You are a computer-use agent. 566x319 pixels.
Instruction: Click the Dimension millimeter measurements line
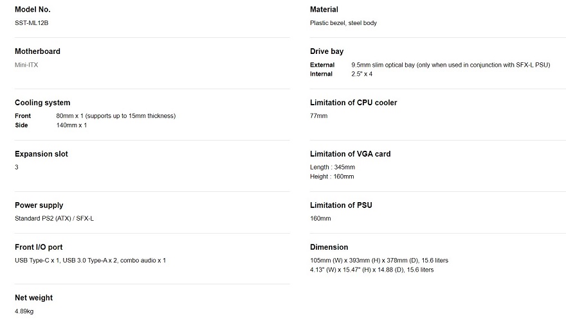pos(379,261)
